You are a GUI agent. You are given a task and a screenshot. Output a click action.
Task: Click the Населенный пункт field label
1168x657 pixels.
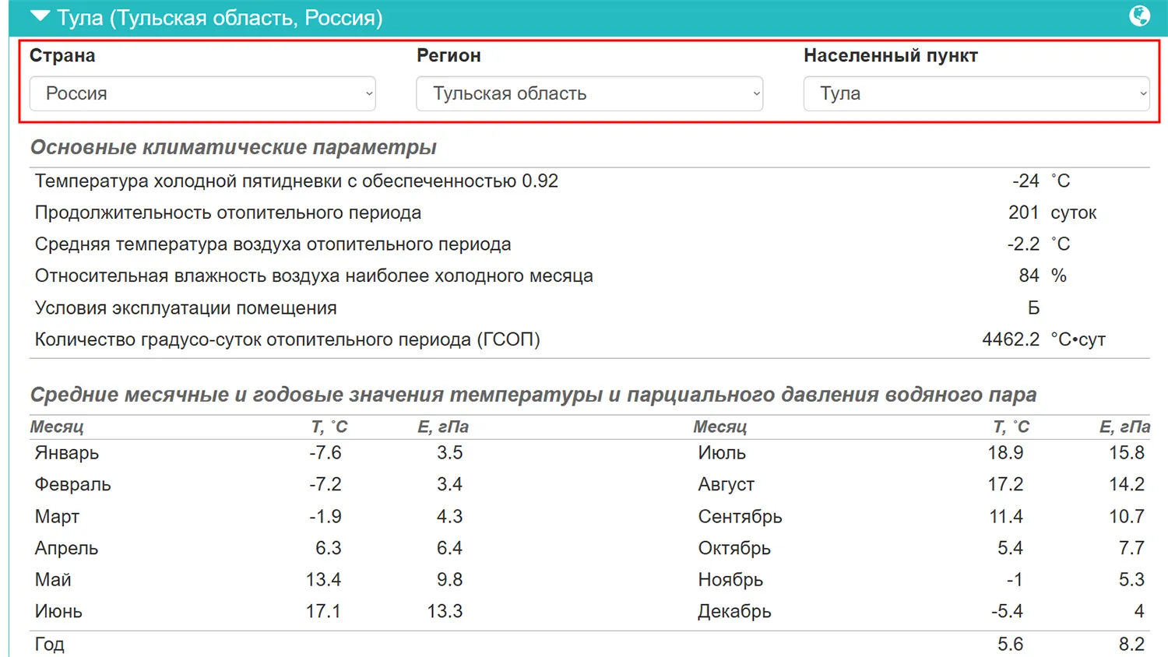point(890,56)
